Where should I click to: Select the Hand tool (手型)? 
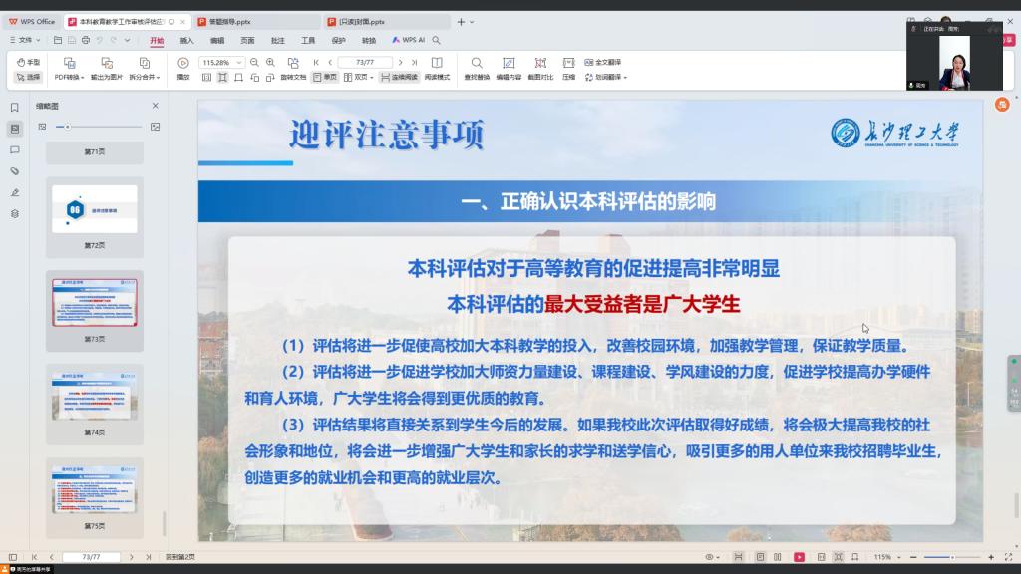(x=28, y=62)
